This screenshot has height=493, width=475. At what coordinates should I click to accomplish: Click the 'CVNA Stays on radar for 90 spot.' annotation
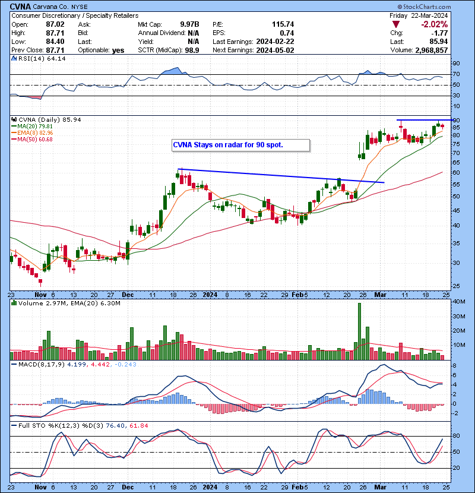[228, 145]
